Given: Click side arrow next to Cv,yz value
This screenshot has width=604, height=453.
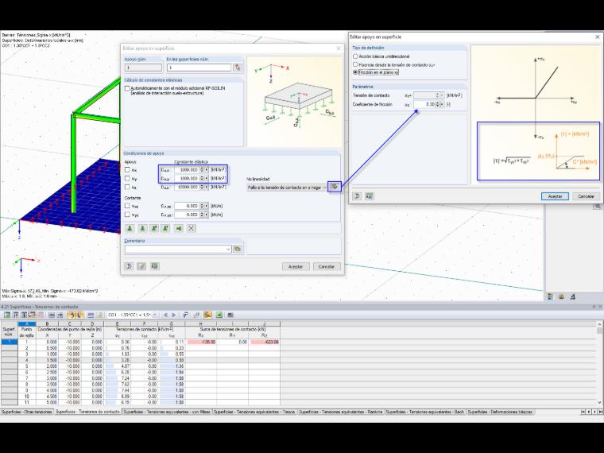Looking at the screenshot, I should 207,215.
